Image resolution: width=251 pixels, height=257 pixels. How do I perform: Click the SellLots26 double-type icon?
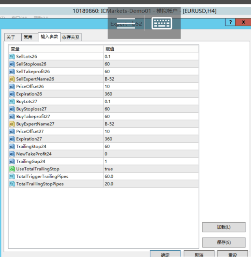[x=12, y=57]
